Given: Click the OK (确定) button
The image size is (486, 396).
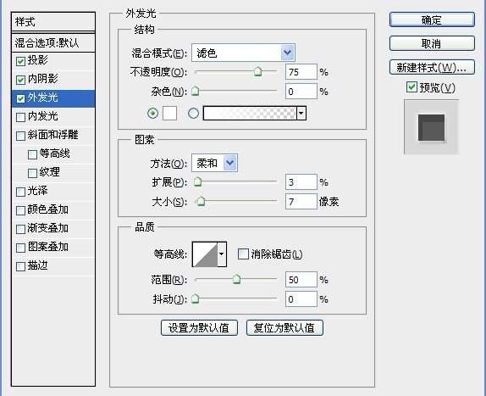Looking at the screenshot, I should [x=432, y=20].
